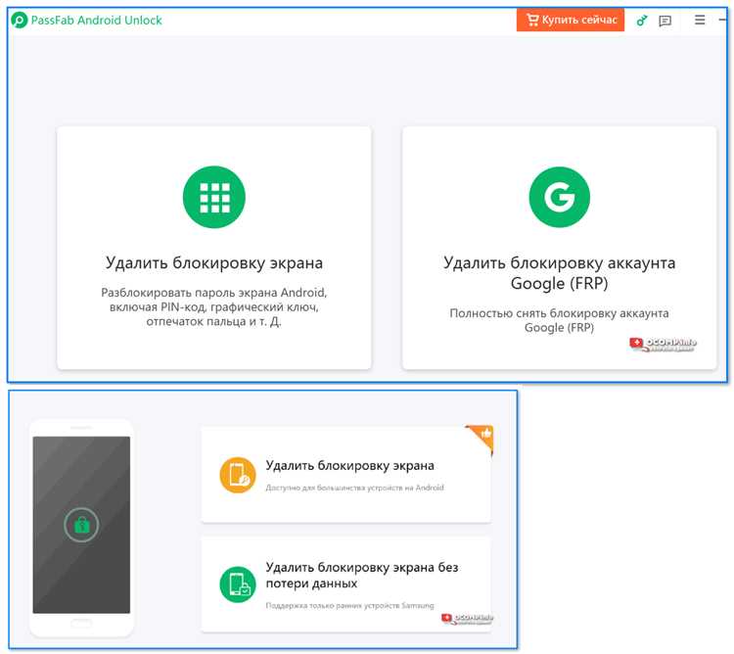Click the phone illustration
This screenshot has width=734, height=654.
pos(81,528)
